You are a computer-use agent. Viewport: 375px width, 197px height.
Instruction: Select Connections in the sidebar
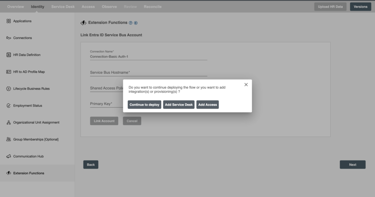point(37,38)
